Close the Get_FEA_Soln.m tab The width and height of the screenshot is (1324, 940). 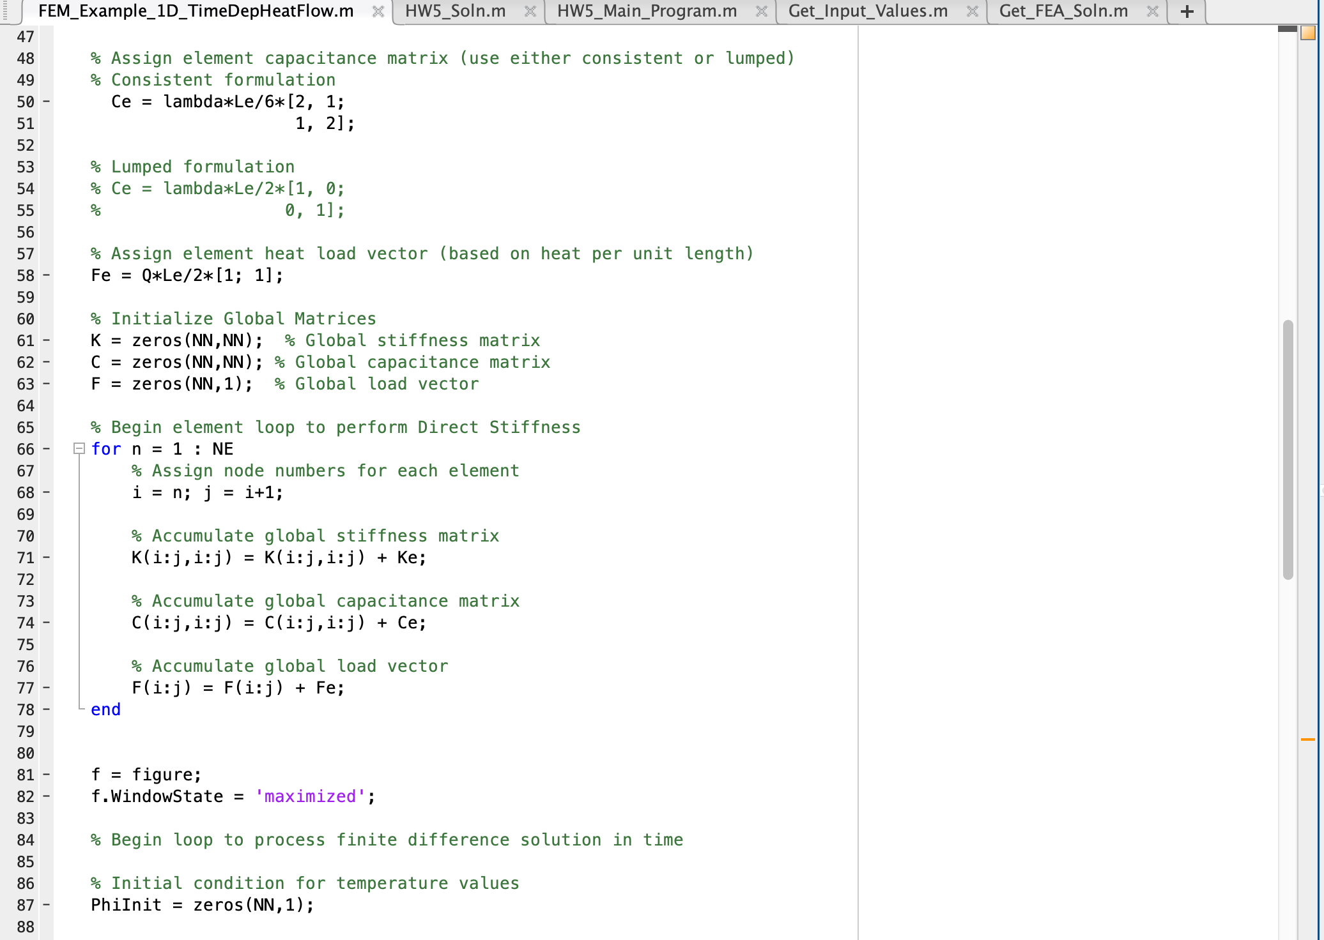1153,11
